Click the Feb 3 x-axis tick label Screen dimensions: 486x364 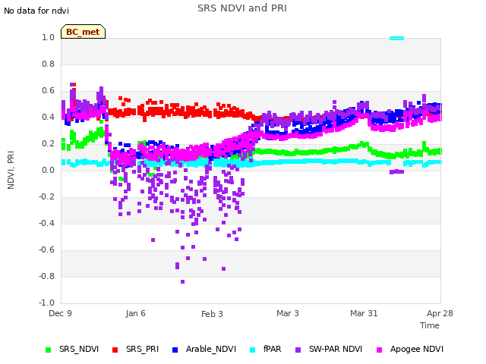pyautogui.click(x=212, y=314)
